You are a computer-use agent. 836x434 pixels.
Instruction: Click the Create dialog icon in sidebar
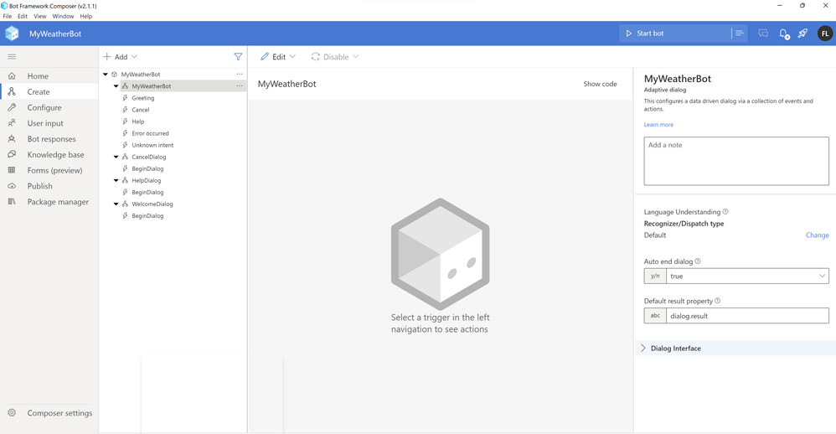(12, 91)
